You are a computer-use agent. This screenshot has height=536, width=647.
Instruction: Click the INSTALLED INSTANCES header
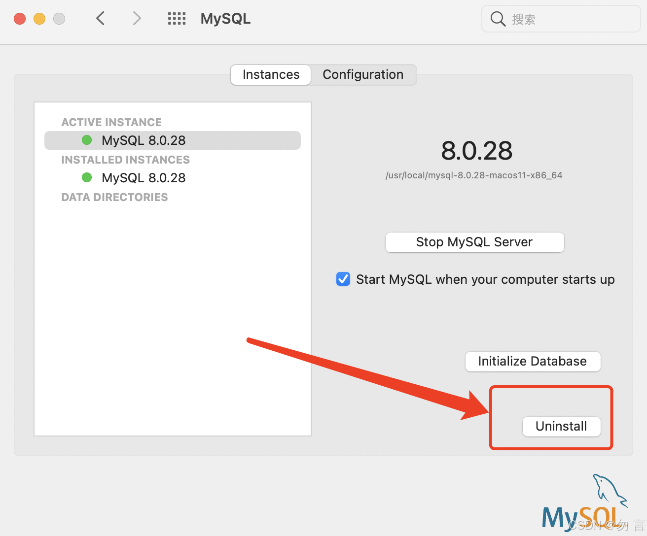point(125,160)
